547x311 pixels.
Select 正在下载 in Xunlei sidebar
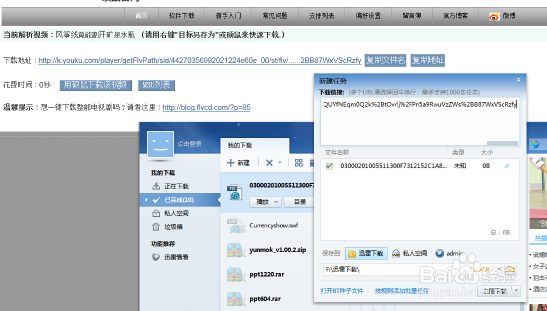pyautogui.click(x=176, y=186)
